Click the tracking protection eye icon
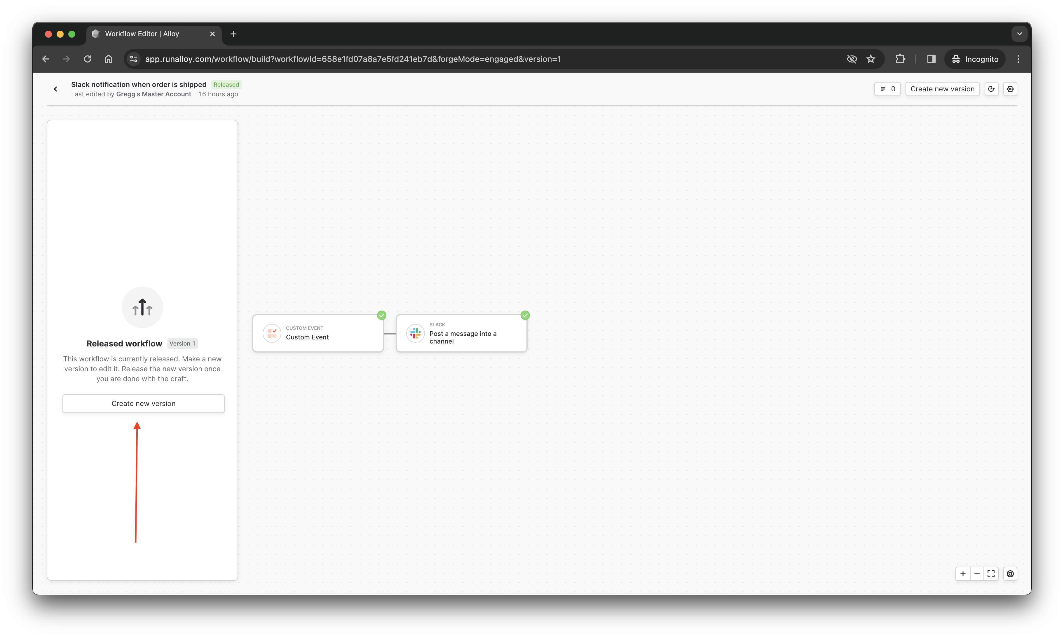This screenshot has height=638, width=1064. click(852, 59)
